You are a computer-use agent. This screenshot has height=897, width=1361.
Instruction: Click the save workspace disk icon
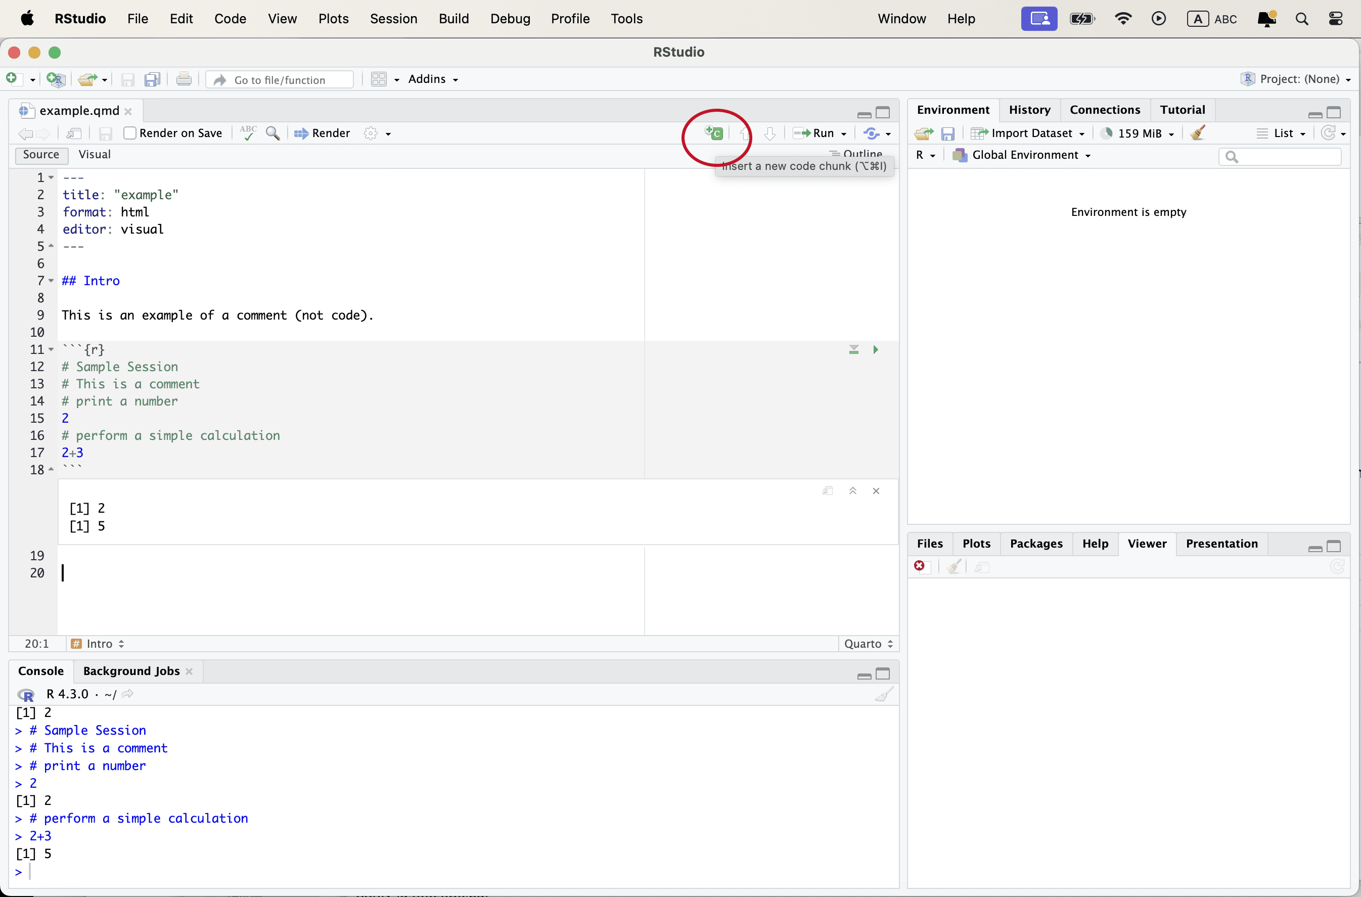[947, 133]
